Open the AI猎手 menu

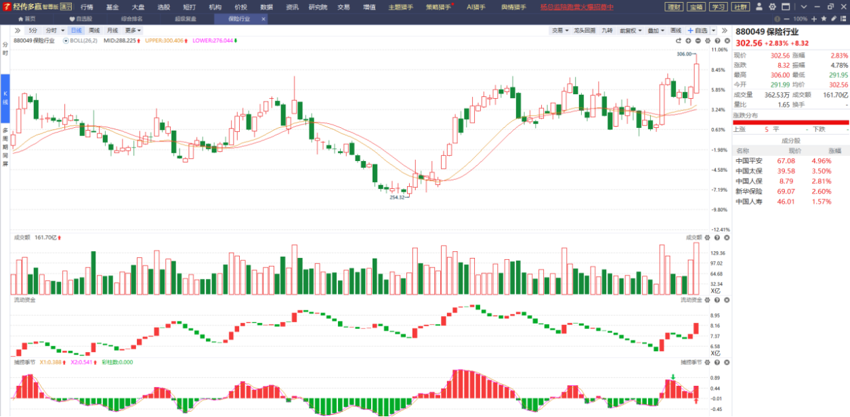(476, 7)
